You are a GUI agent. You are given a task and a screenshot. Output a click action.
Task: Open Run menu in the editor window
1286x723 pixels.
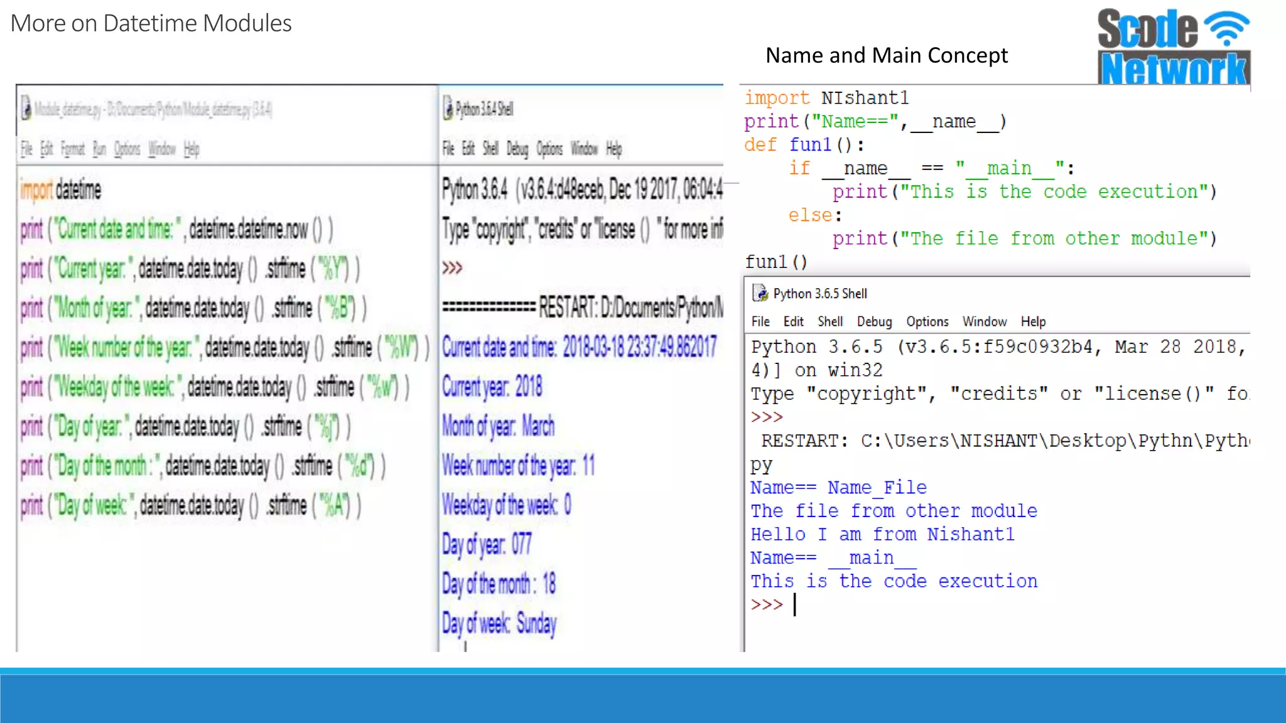click(99, 149)
